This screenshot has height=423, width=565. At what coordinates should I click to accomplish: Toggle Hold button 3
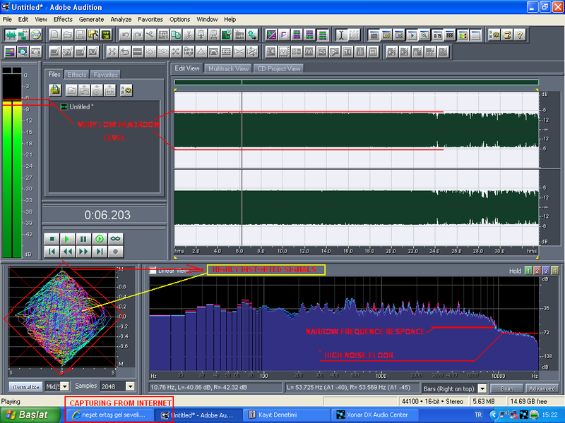tap(545, 271)
